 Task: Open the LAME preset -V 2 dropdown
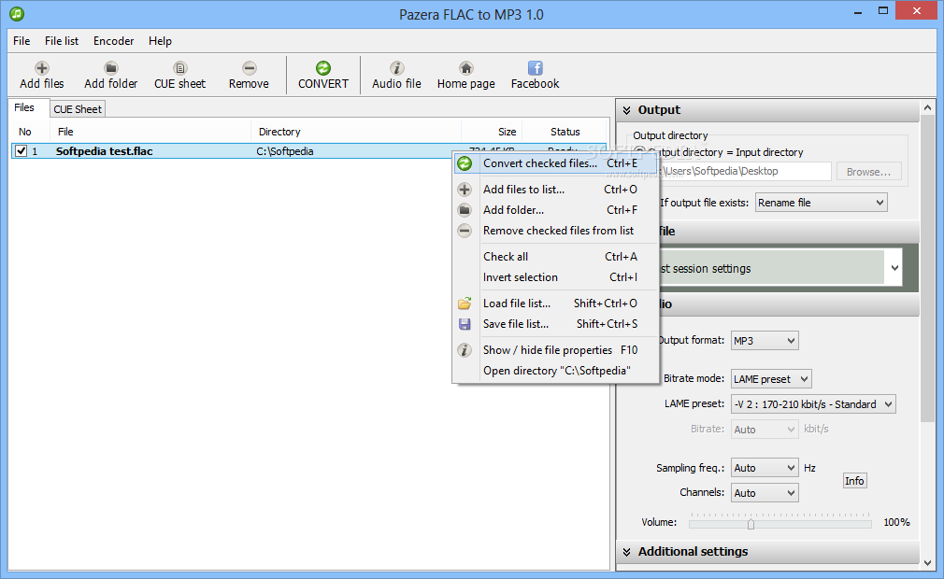click(813, 404)
